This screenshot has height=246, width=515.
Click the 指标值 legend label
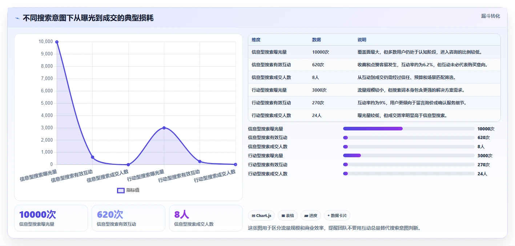(133, 190)
